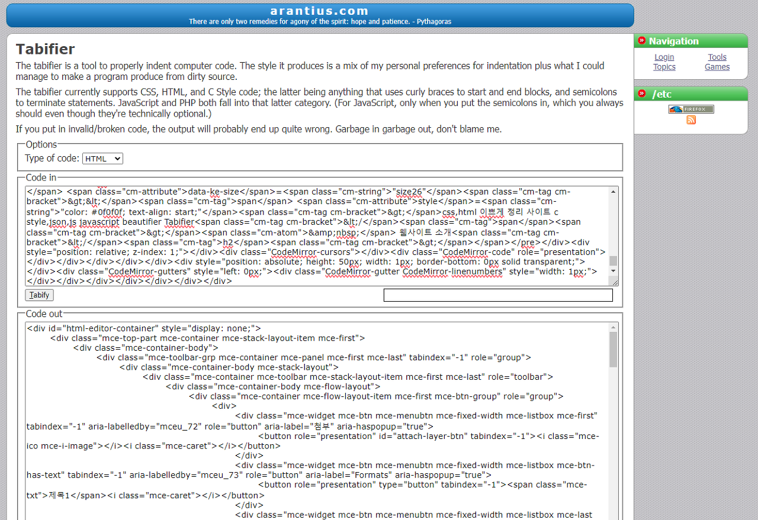Click the 'Code out' legend label

(x=44, y=314)
